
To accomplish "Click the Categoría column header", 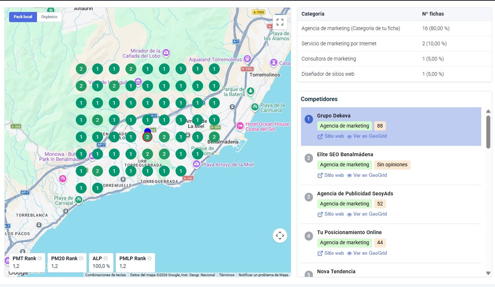I will pyautogui.click(x=313, y=14).
